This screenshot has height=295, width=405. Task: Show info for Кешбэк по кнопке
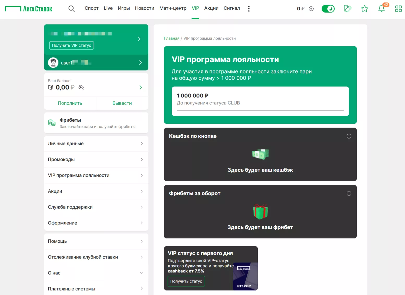(x=349, y=136)
